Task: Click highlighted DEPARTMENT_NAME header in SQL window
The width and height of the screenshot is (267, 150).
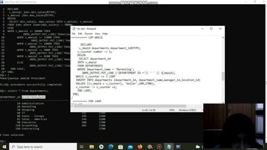Action: (x=33, y=97)
